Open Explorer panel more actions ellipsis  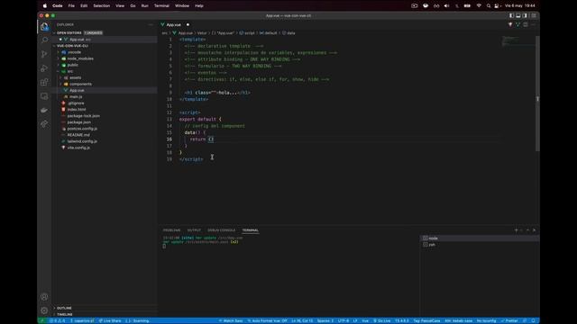point(151,24)
